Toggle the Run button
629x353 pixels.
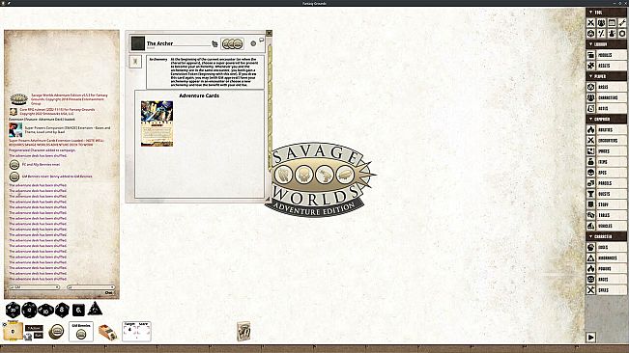[x=39, y=336]
